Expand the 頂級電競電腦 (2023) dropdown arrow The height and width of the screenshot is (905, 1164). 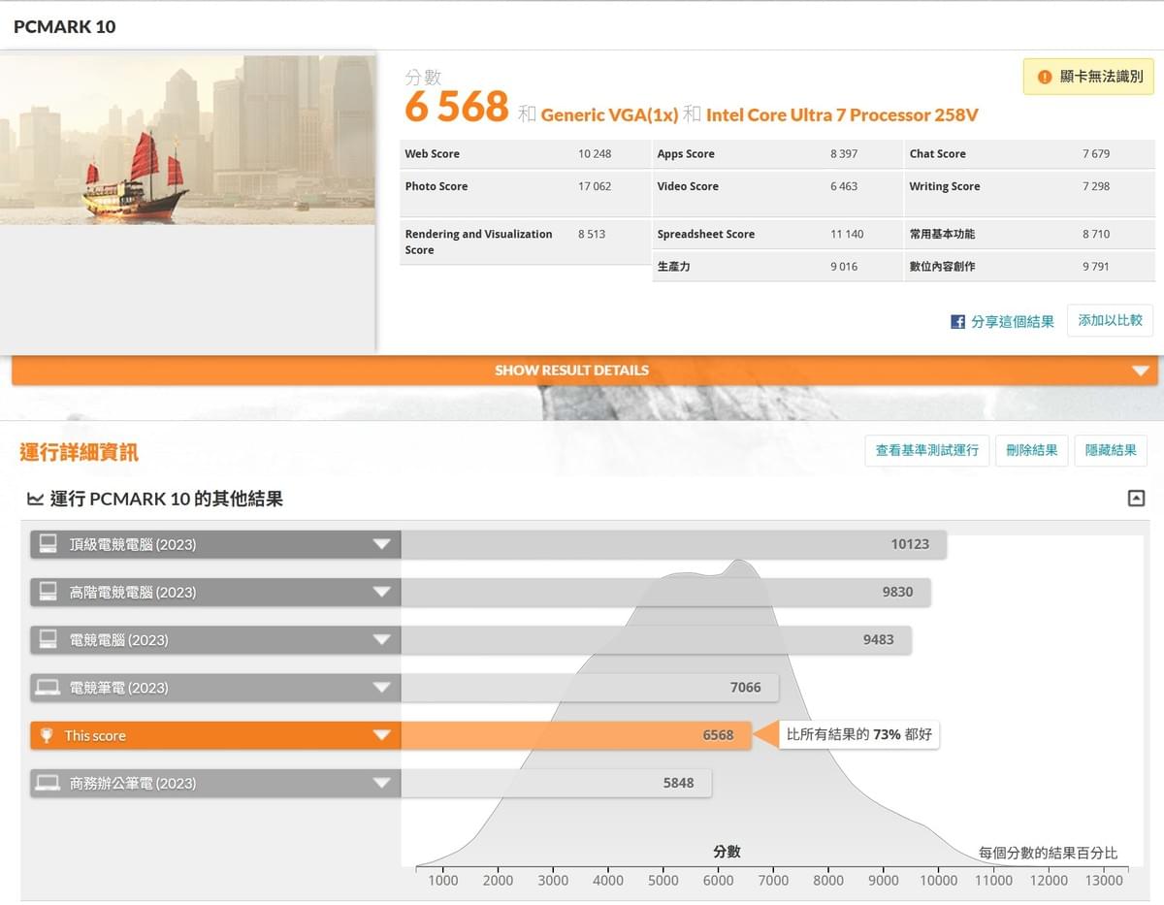click(381, 545)
